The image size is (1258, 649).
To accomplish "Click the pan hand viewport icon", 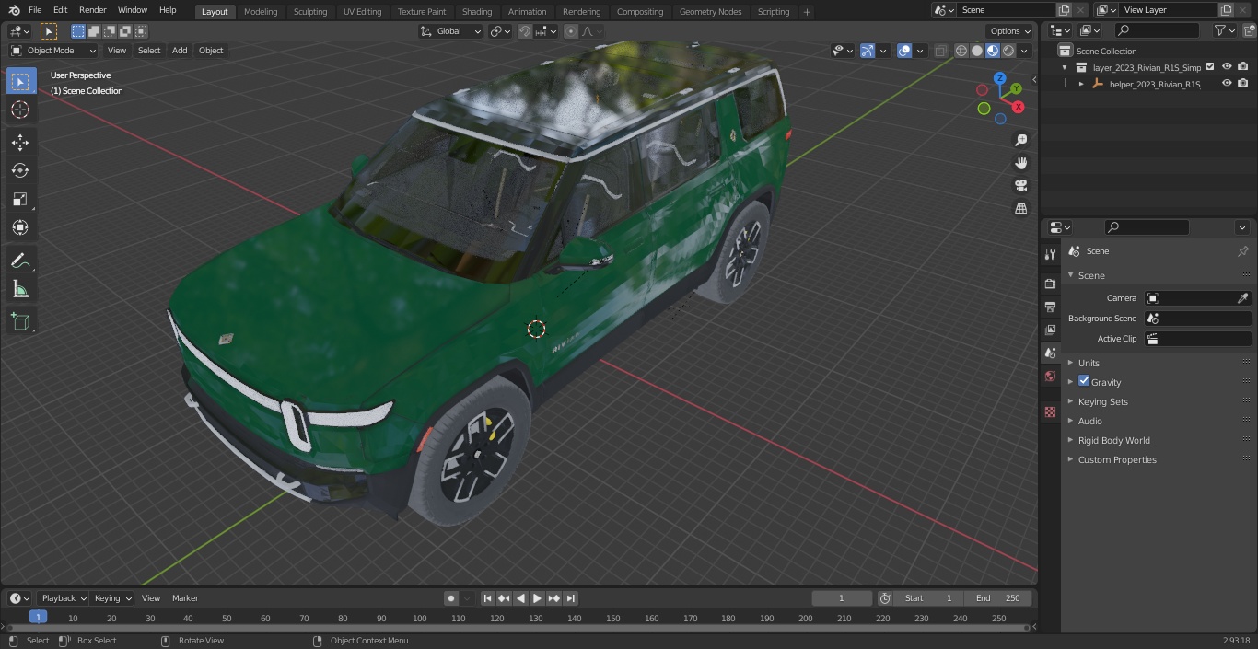I will click(1021, 163).
